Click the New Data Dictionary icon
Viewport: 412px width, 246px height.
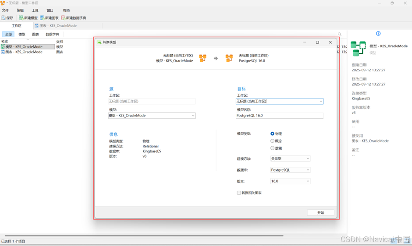pos(63,18)
